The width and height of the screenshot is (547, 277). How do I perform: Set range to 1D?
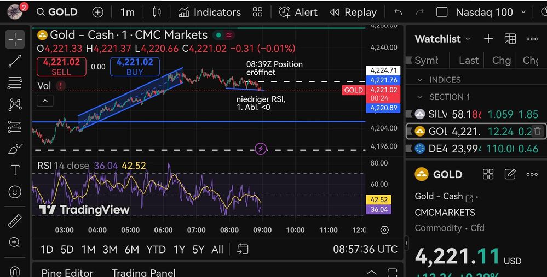(47, 250)
